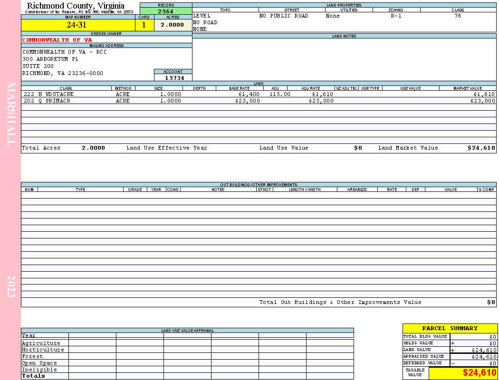
Task: Click the LENGTH X WIDTH column header
Action: (x=305, y=190)
